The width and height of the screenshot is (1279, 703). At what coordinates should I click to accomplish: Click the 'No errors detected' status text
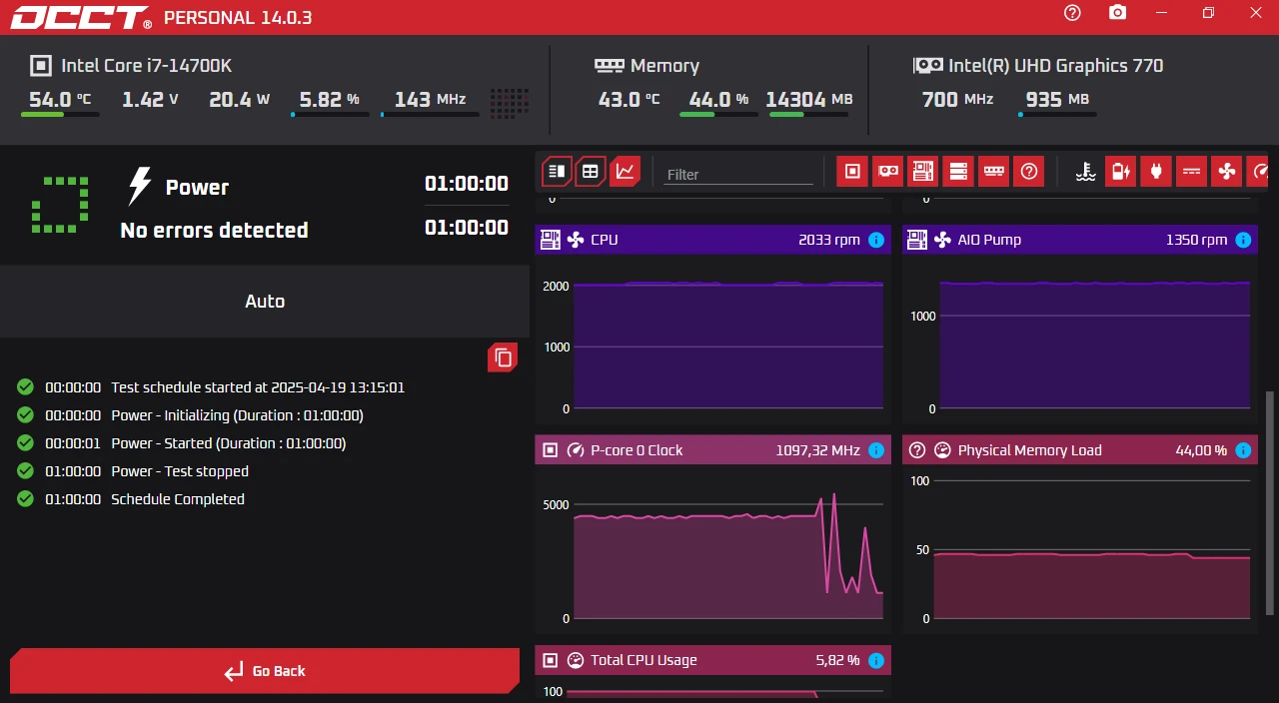tap(214, 230)
